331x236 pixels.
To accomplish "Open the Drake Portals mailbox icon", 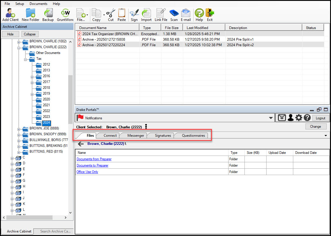I will (x=282, y=118).
